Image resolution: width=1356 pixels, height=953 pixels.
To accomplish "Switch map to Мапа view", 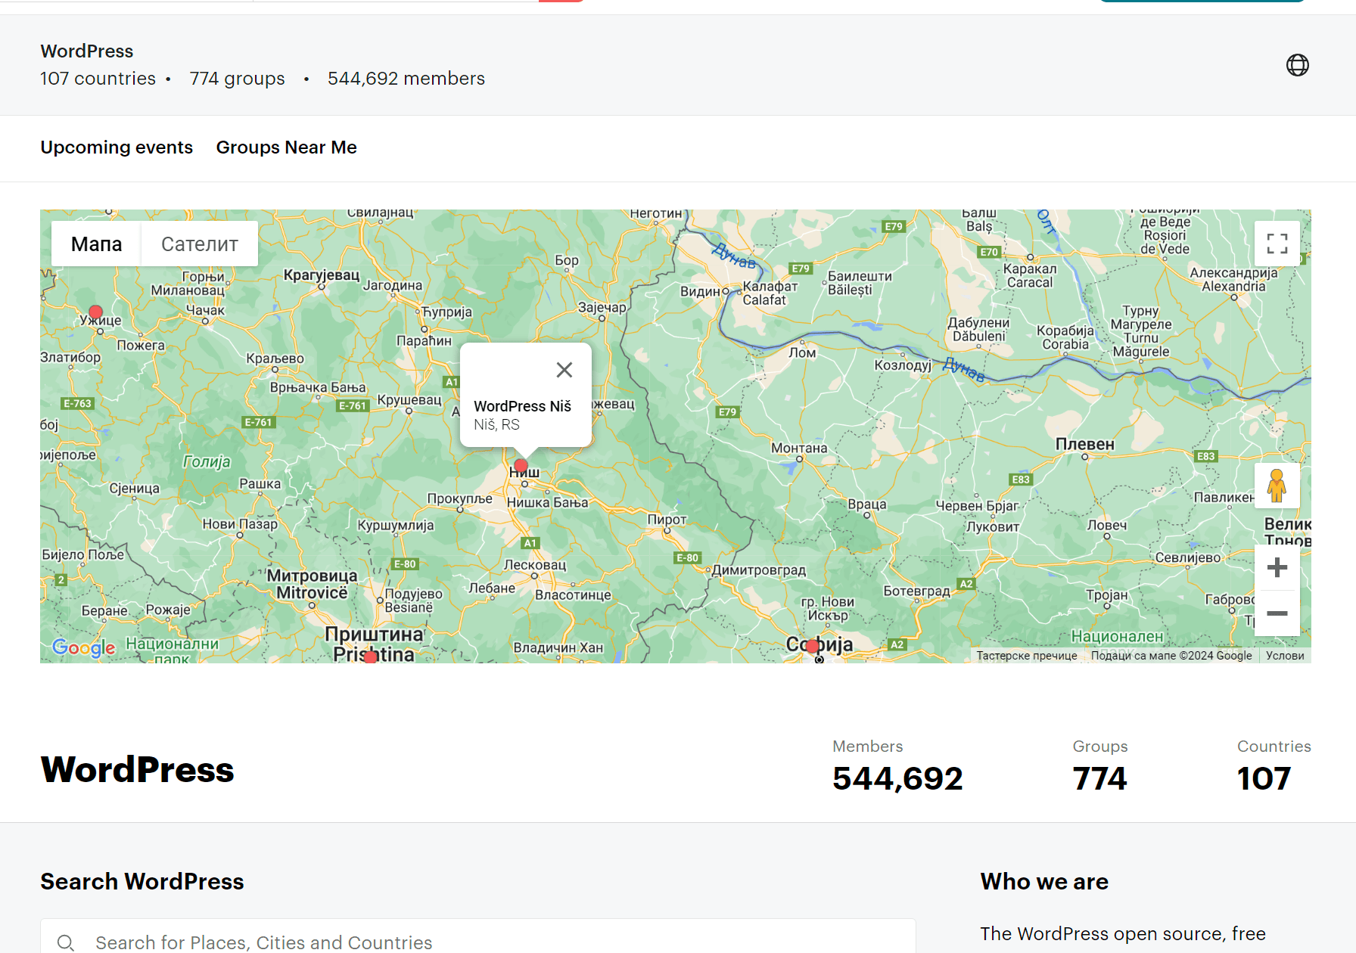I will coord(96,244).
